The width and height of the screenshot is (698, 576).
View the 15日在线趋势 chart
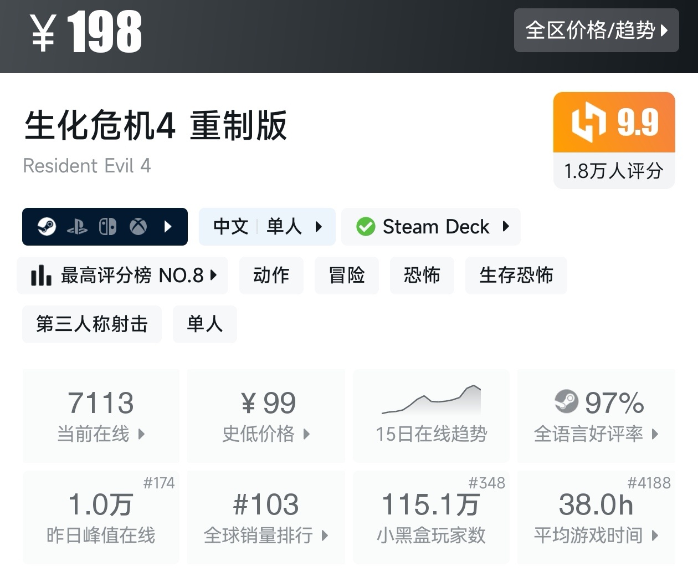[x=431, y=416]
